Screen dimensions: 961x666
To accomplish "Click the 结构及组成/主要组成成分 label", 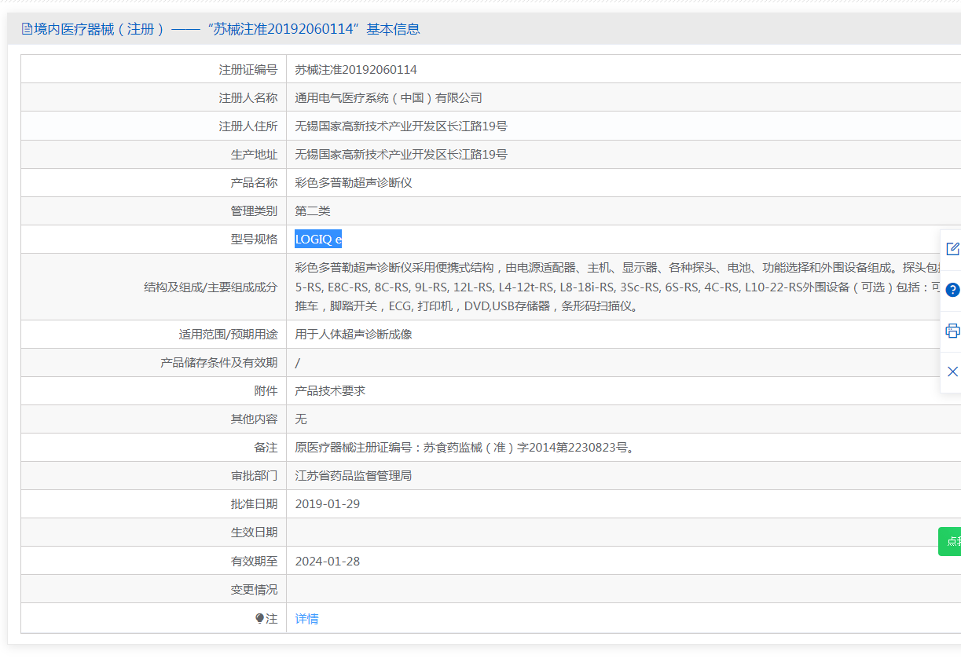I will click(211, 287).
